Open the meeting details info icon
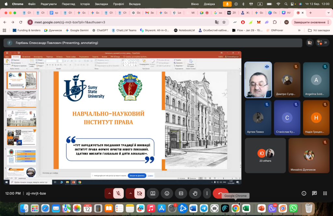 304,193
